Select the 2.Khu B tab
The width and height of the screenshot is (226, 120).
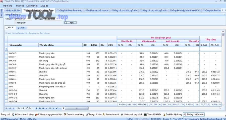[x=21, y=27]
